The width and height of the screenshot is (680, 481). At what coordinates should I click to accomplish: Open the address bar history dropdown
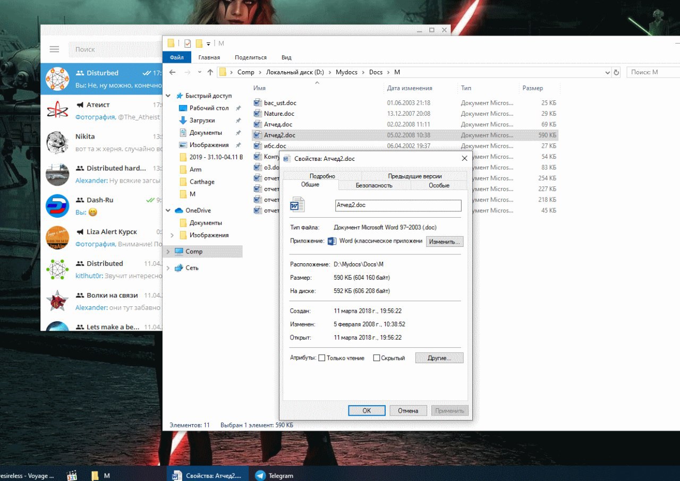[607, 72]
